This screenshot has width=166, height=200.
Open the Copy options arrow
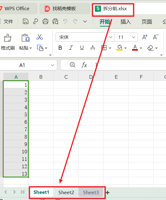(46, 48)
